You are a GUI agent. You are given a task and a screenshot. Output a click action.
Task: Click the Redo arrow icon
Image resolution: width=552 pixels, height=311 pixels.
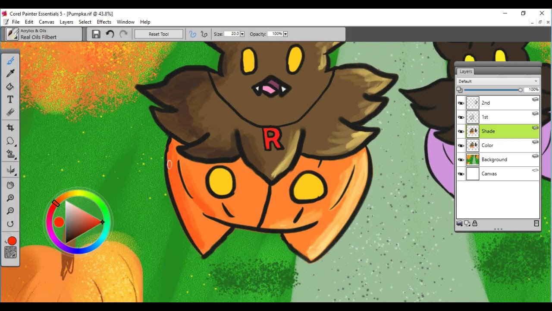(124, 34)
